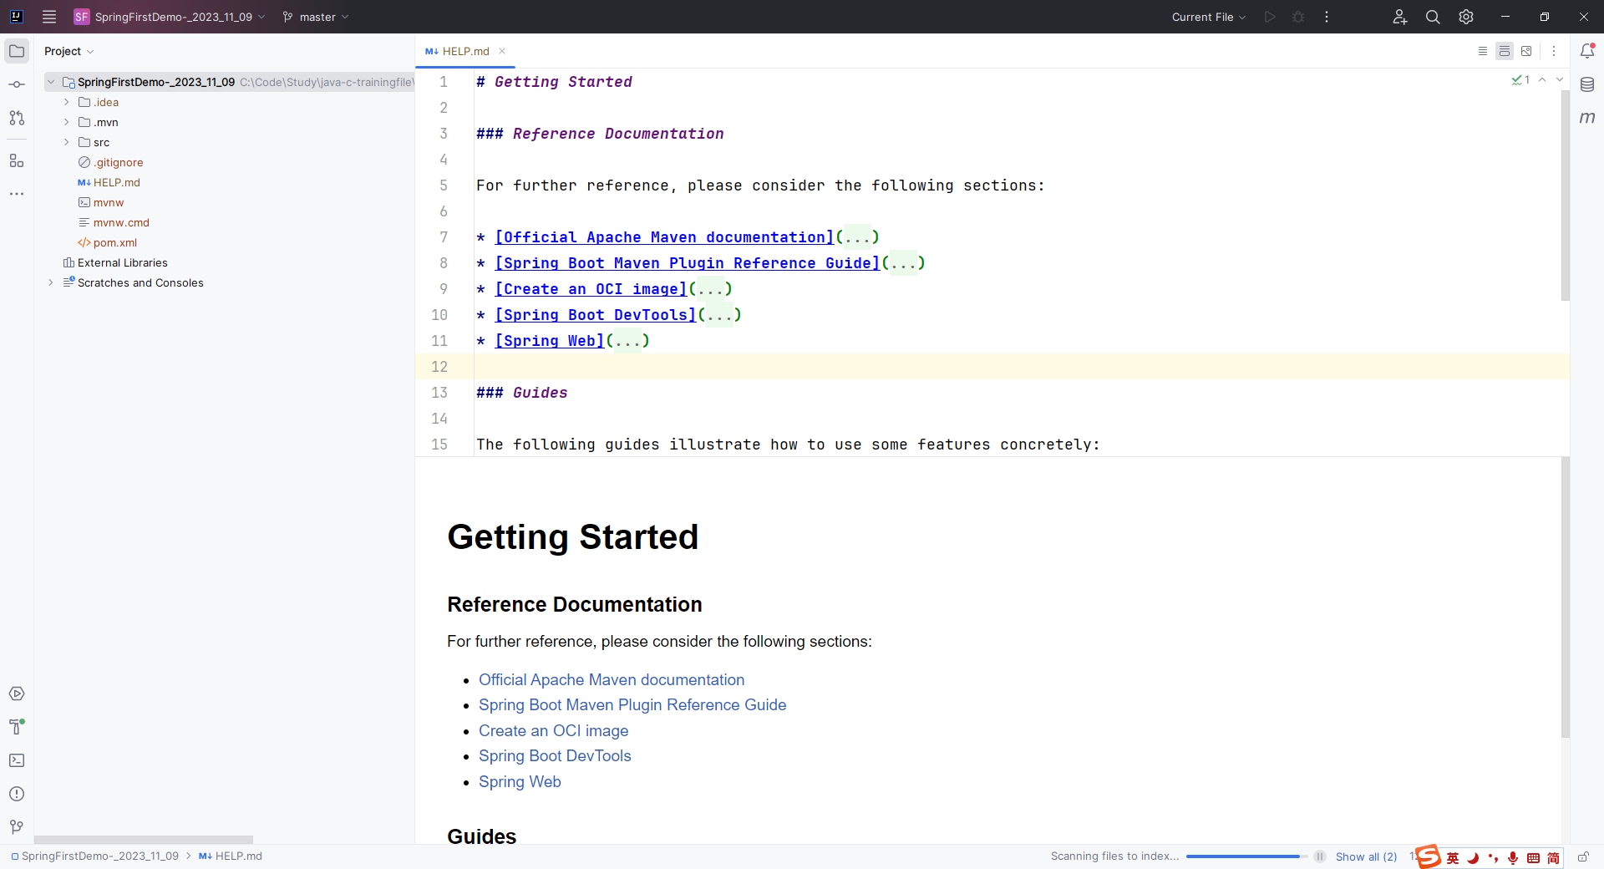The height and width of the screenshot is (869, 1604).
Task: Click Spring Boot Maven Plugin Reference Guide preview link
Action: coord(632,705)
